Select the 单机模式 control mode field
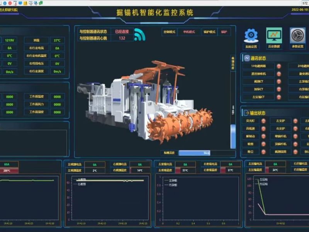 pyautogui.click(x=188, y=32)
